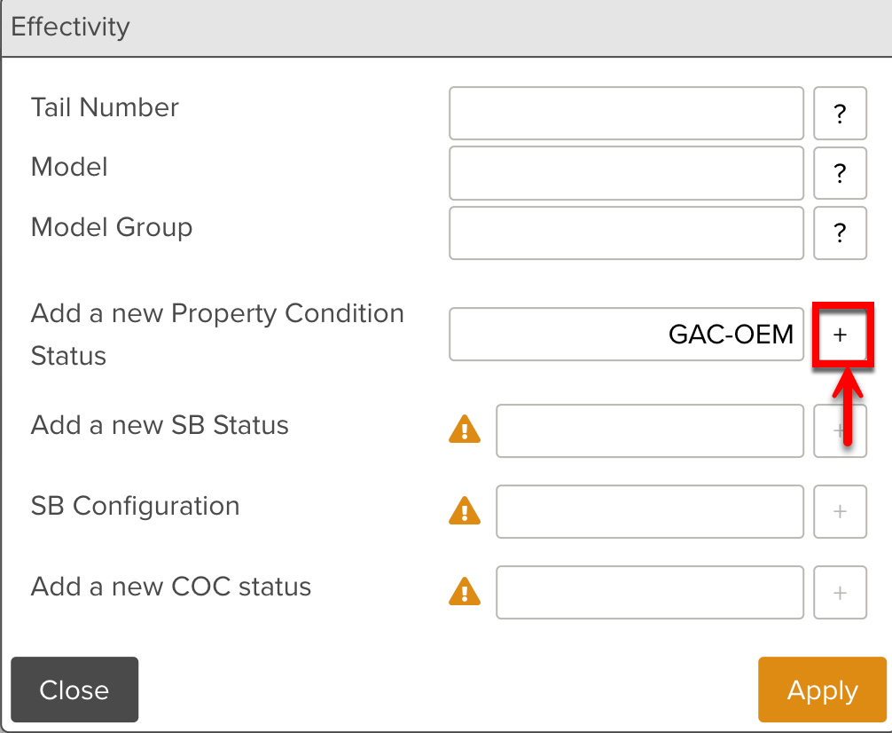The height and width of the screenshot is (733, 892).
Task: Focus the Add a new SB Status field
Action: [x=649, y=430]
